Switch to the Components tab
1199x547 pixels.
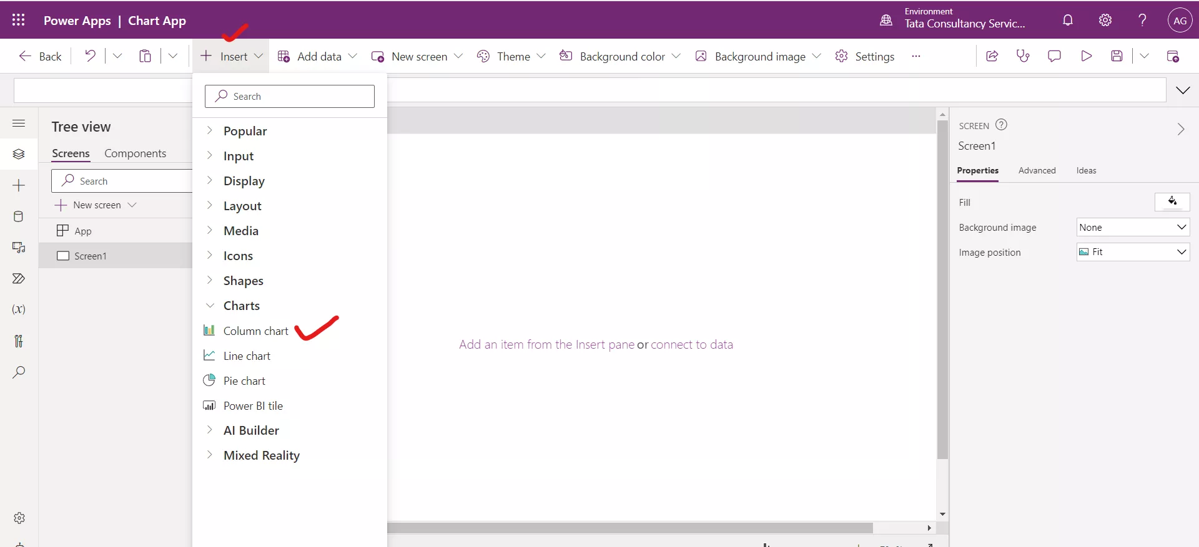point(135,153)
